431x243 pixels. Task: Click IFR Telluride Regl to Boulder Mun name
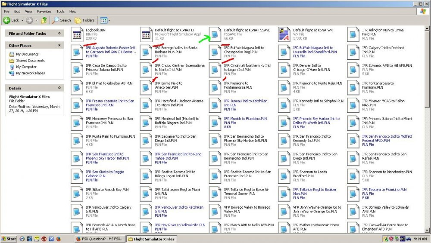click(315, 191)
